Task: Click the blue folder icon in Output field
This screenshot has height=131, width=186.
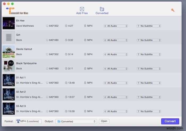Action: (59, 121)
